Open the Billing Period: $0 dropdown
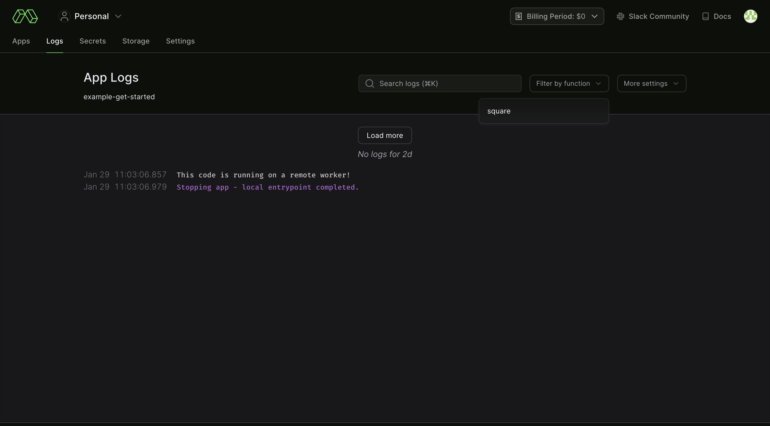Image resolution: width=770 pixels, height=426 pixels. 557,16
